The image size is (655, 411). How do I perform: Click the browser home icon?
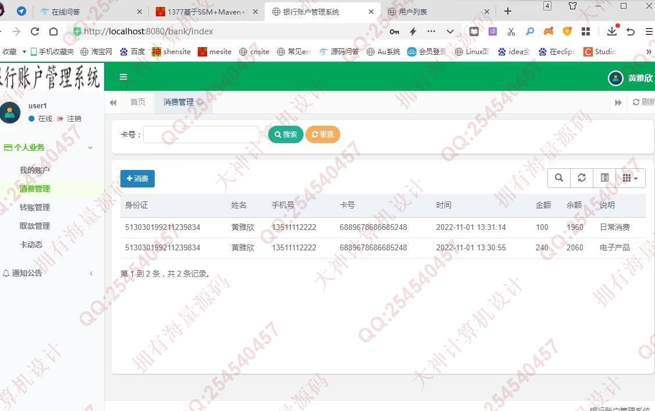coord(54,31)
